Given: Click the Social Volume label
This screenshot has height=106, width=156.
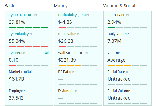Looking at the screenshot, I should pyautogui.click(x=119, y=91).
